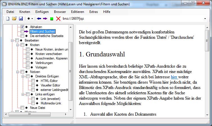Screen dimensions: 212x126
Task: Collapse the Links einfügen branch
Action: (23, 94)
